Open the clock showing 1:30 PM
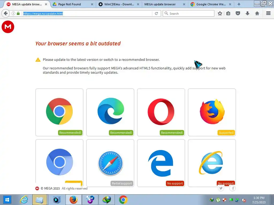Image resolution: width=274 pixels, height=205 pixels. 259,200
